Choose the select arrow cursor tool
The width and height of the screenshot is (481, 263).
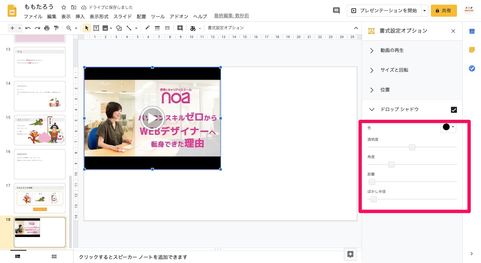click(x=87, y=28)
